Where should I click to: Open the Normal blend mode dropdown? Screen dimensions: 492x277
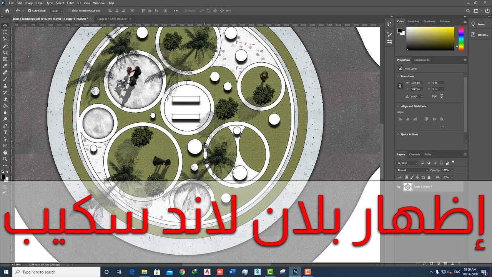pos(412,170)
